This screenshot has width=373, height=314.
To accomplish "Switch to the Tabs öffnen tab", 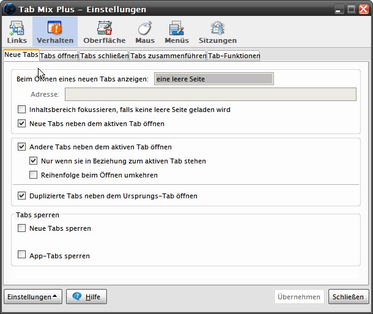I will point(59,56).
